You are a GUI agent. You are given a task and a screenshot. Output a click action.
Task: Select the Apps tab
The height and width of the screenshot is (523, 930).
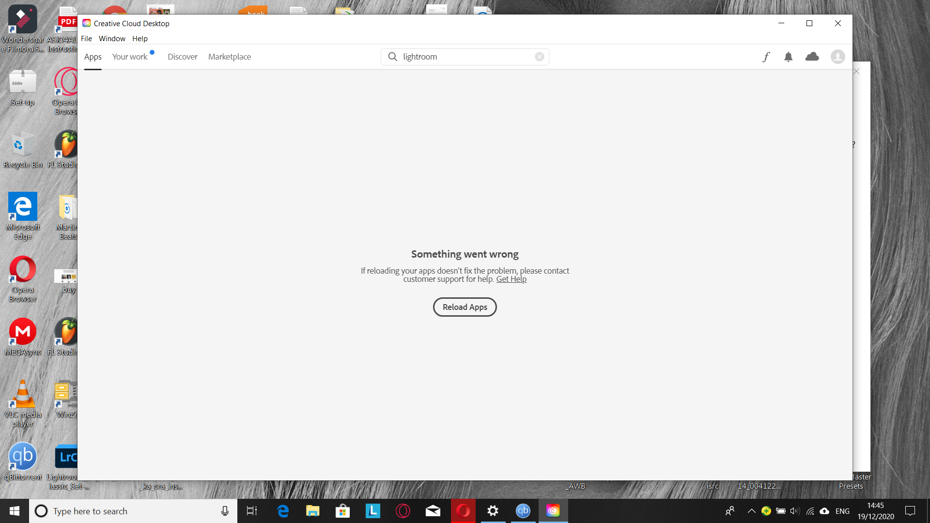93,56
